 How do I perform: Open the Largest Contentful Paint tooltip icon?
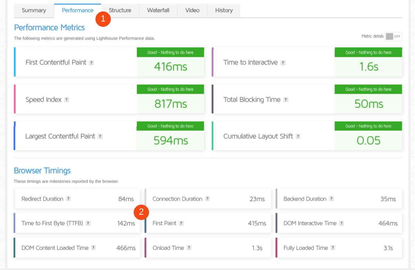[x=100, y=136]
